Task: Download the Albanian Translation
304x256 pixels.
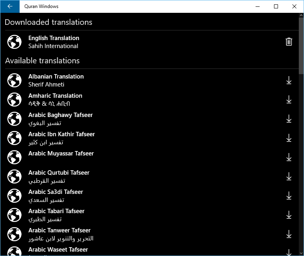Action: 289,81
